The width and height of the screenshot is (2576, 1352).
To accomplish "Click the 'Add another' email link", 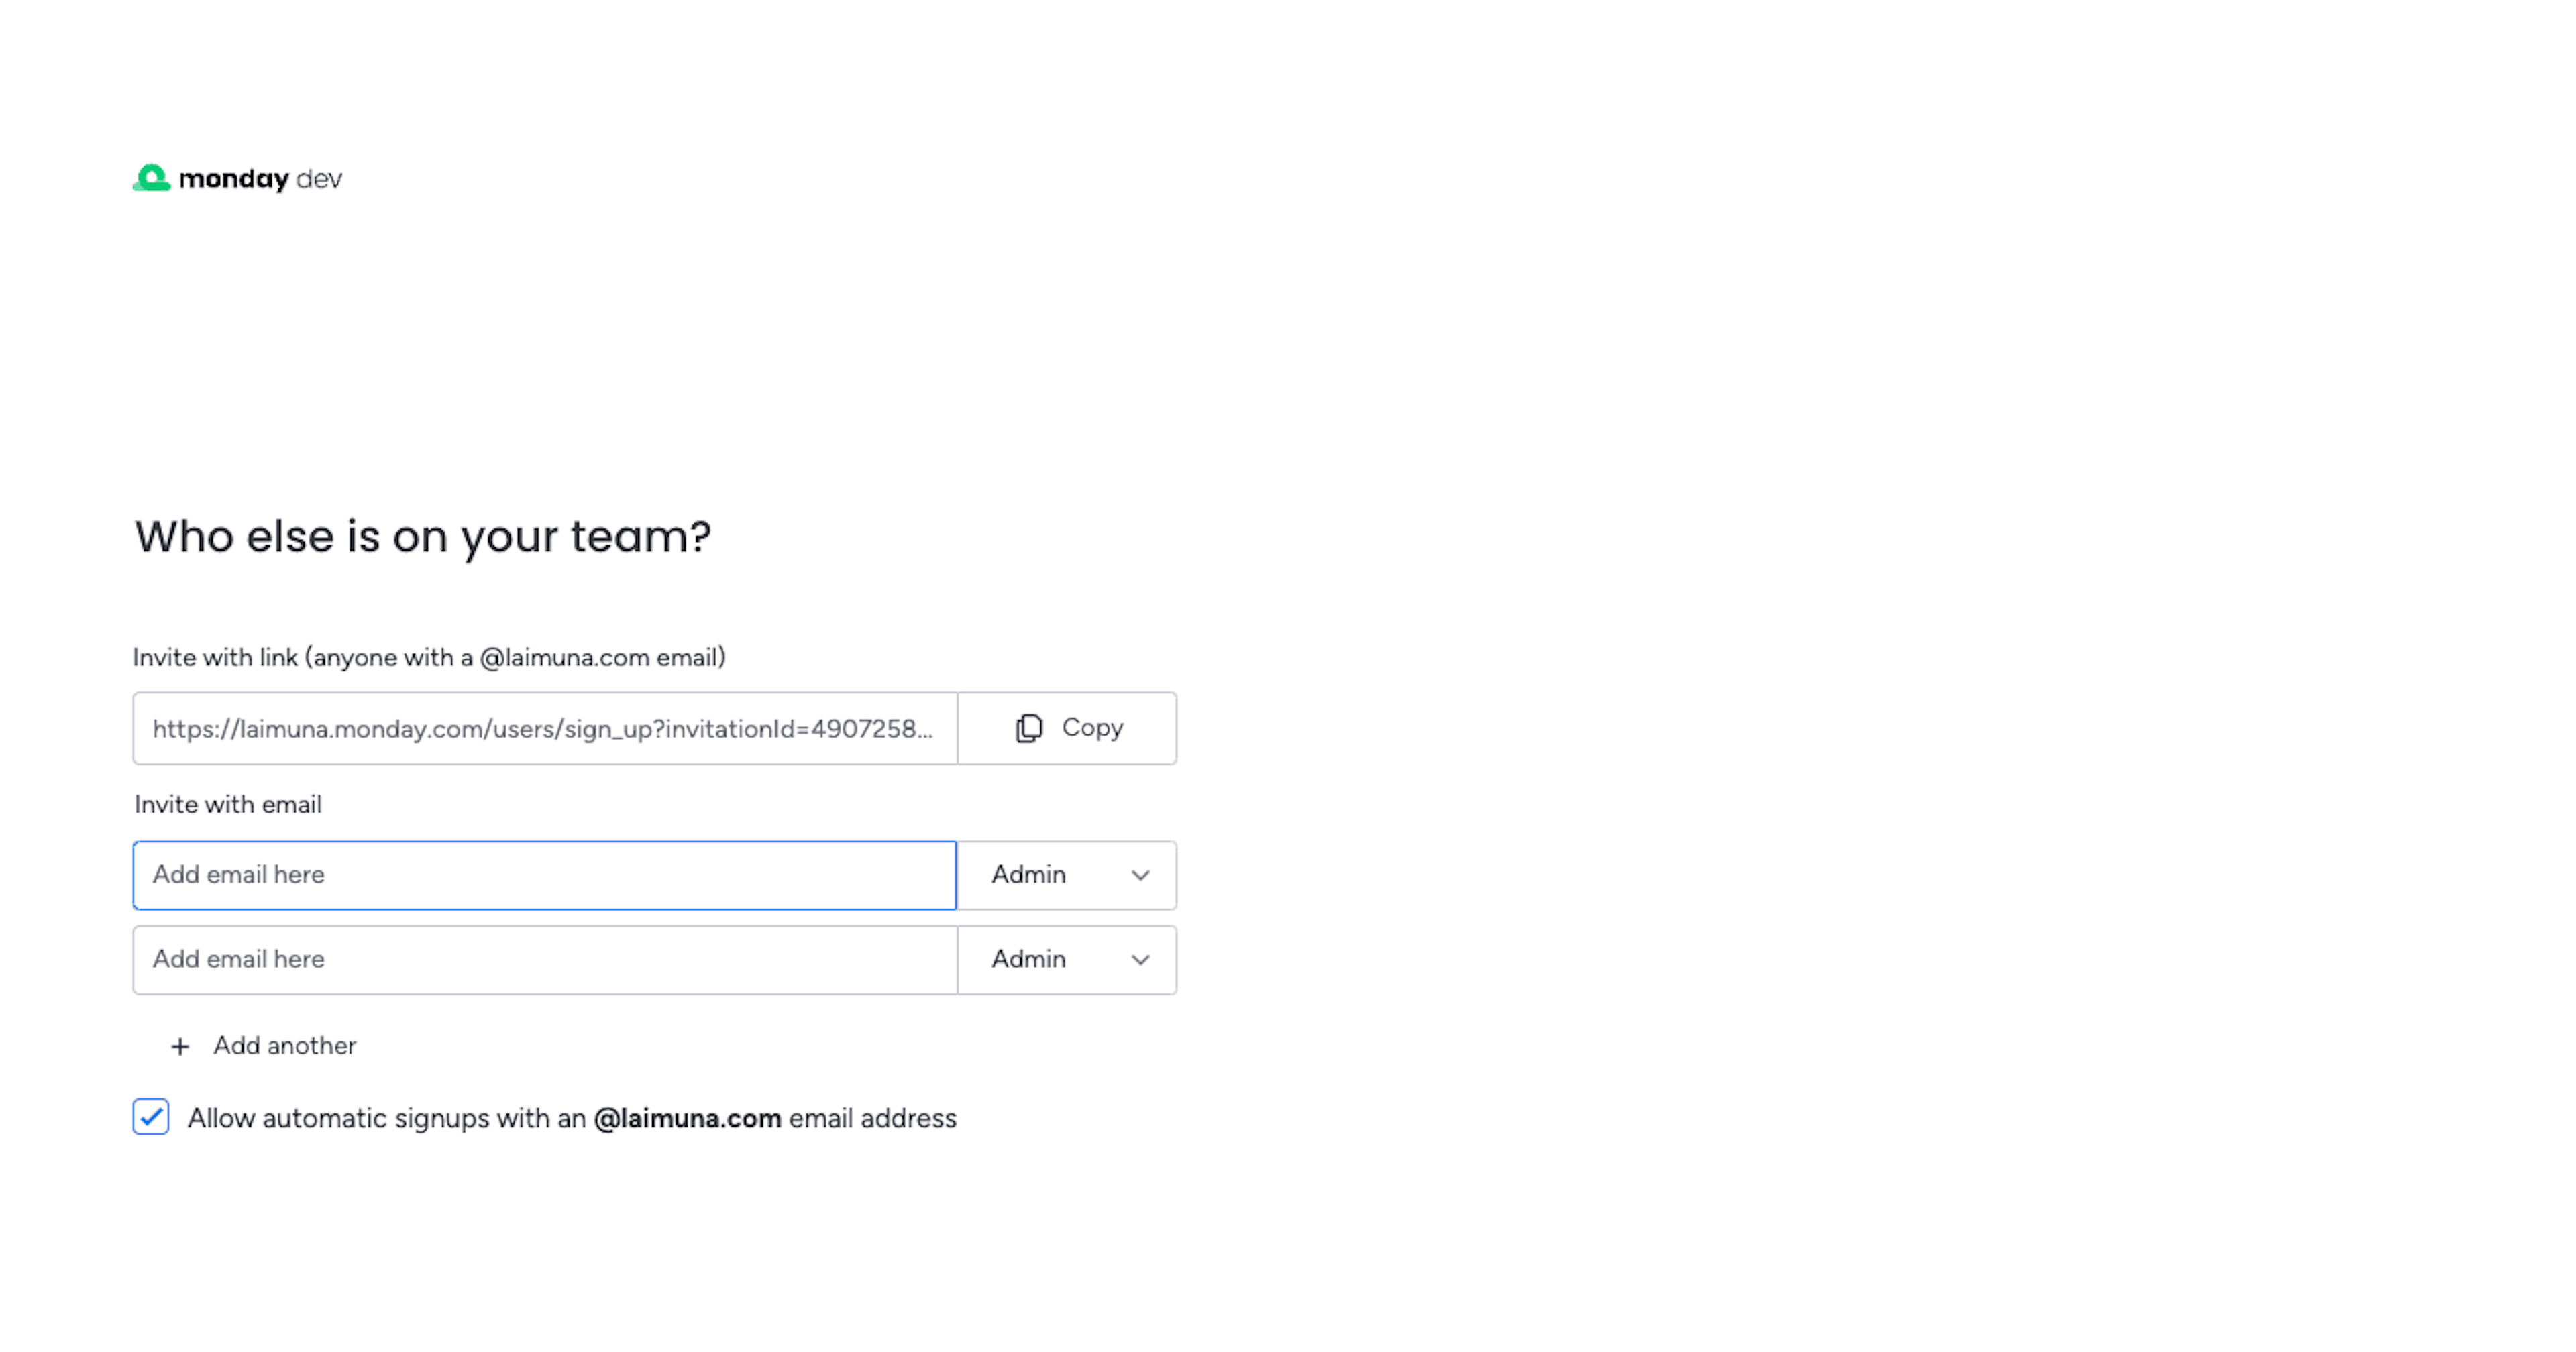I will point(284,1046).
